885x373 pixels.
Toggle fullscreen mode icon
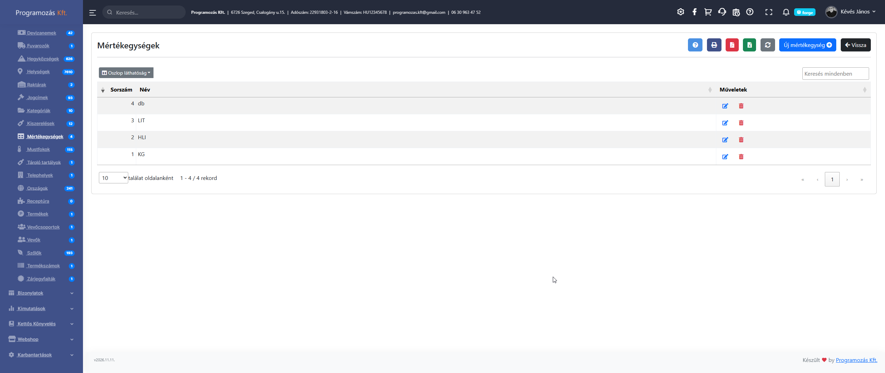pos(768,12)
